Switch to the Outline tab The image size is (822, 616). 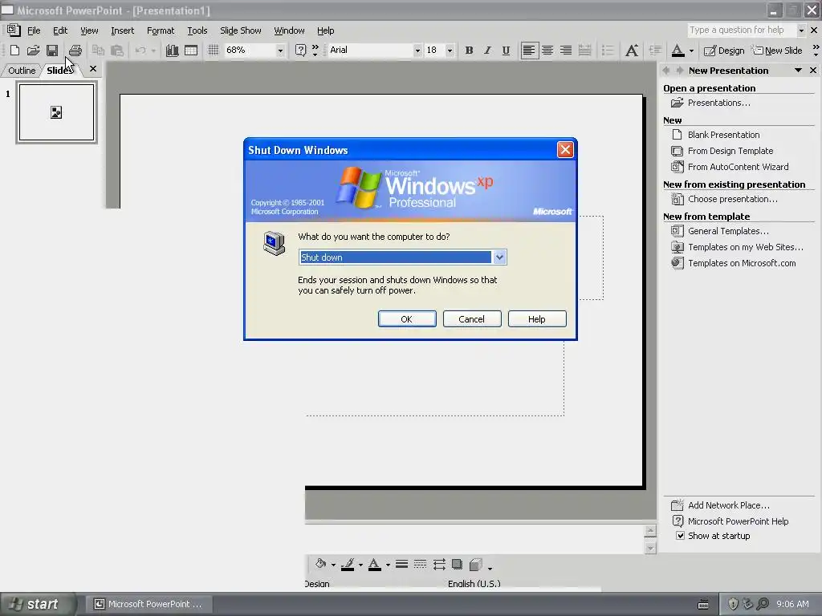point(22,71)
